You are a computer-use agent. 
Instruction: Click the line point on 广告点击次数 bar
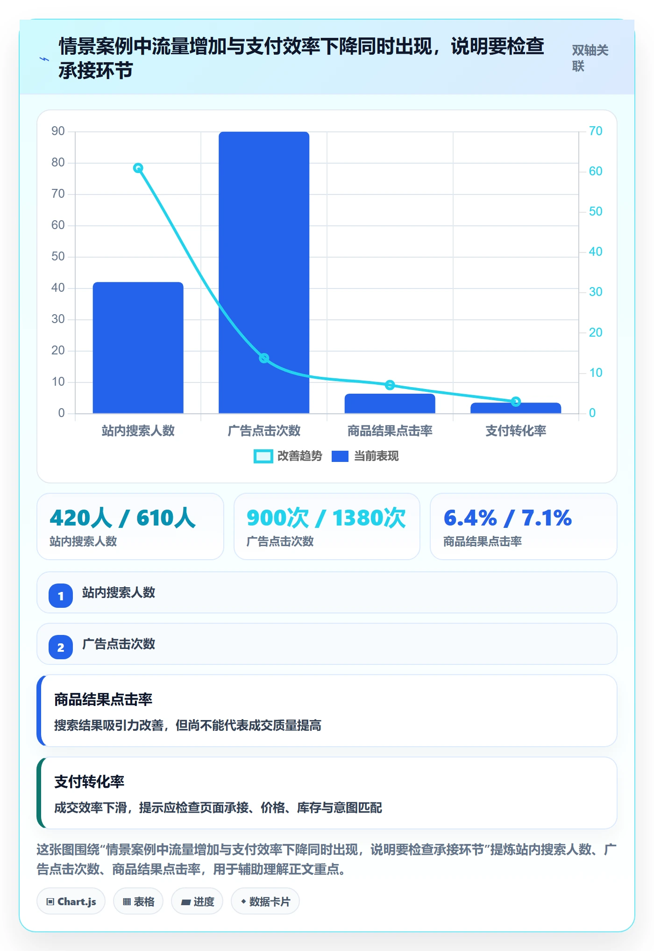[x=264, y=358]
